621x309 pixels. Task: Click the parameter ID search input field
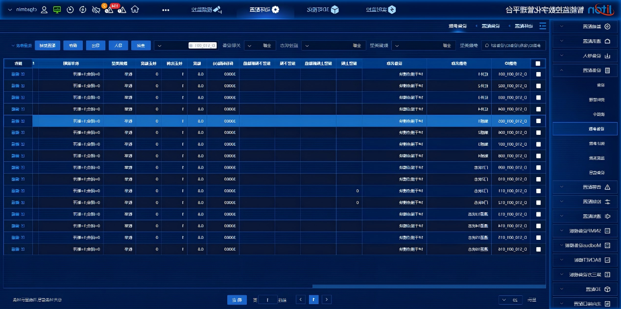(x=514, y=46)
